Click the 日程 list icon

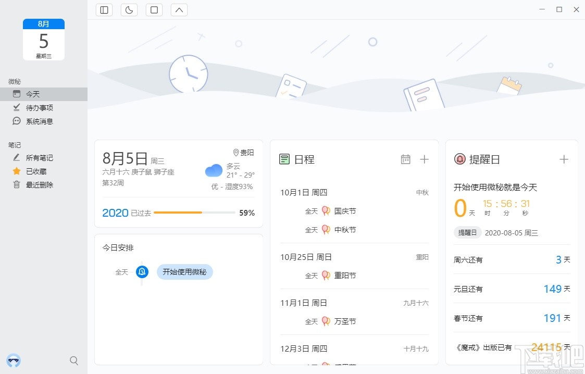point(284,159)
